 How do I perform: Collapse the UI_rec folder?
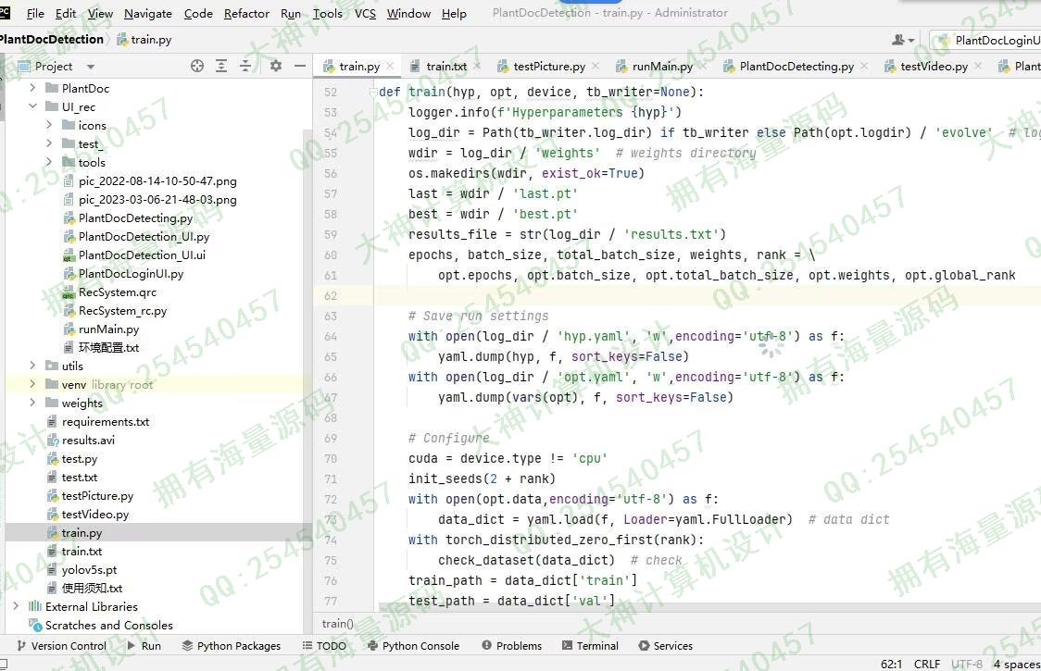point(32,106)
